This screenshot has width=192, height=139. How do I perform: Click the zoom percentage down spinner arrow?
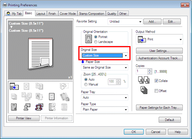[118, 83]
